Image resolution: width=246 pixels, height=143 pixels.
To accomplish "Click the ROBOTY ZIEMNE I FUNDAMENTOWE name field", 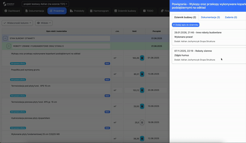I will [x=61, y=46].
